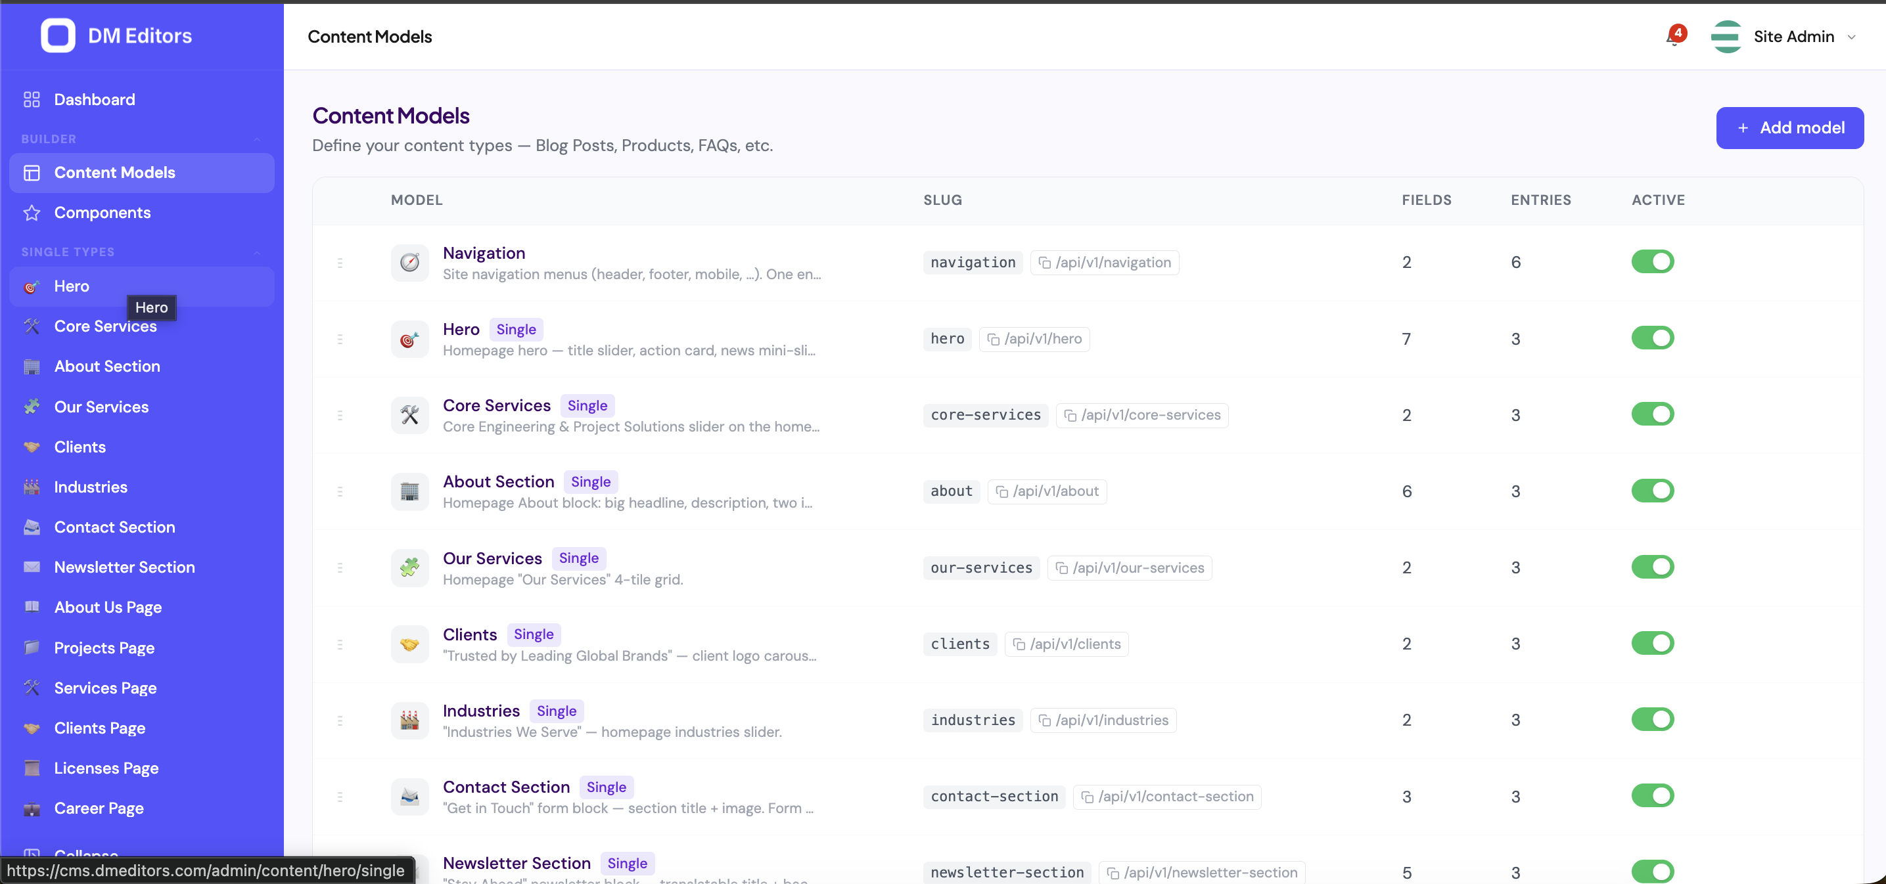Image resolution: width=1886 pixels, height=884 pixels.
Task: Open the Navigation model link
Action: (x=484, y=254)
